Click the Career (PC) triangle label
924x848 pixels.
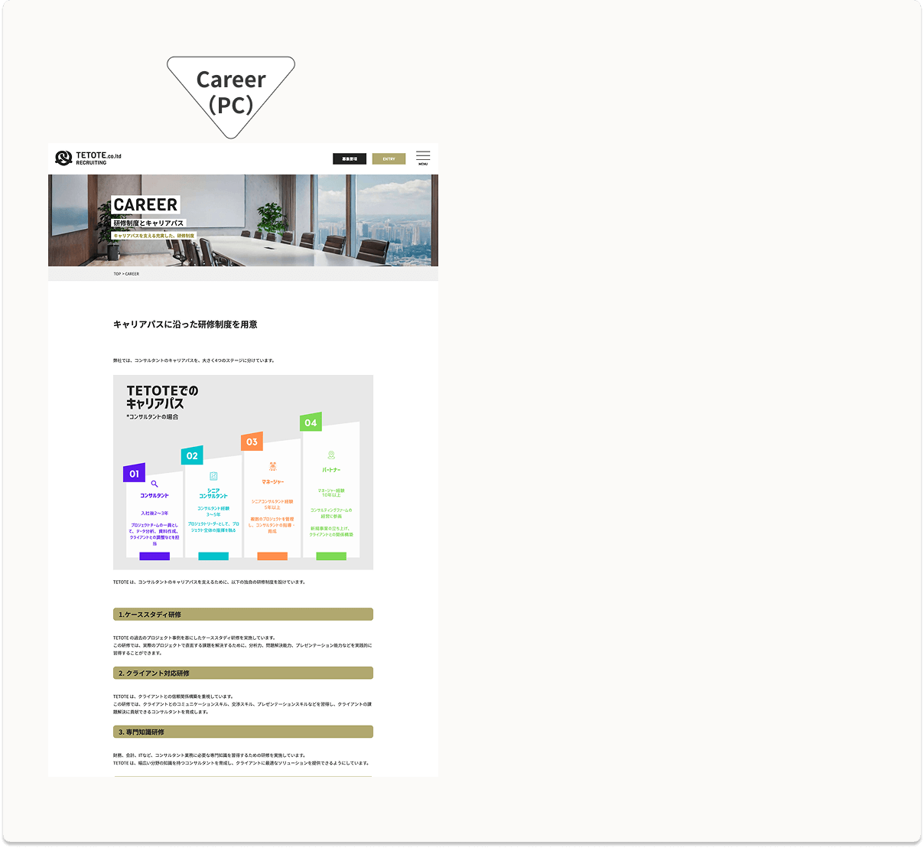231,92
